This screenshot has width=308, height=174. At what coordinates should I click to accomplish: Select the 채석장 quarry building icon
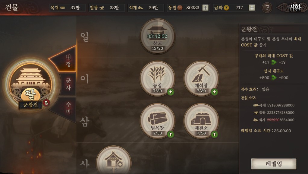201,78
